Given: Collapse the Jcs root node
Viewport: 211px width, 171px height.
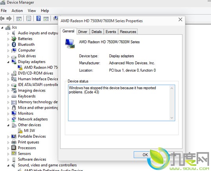Looking at the screenshot, I should (x=2, y=28).
